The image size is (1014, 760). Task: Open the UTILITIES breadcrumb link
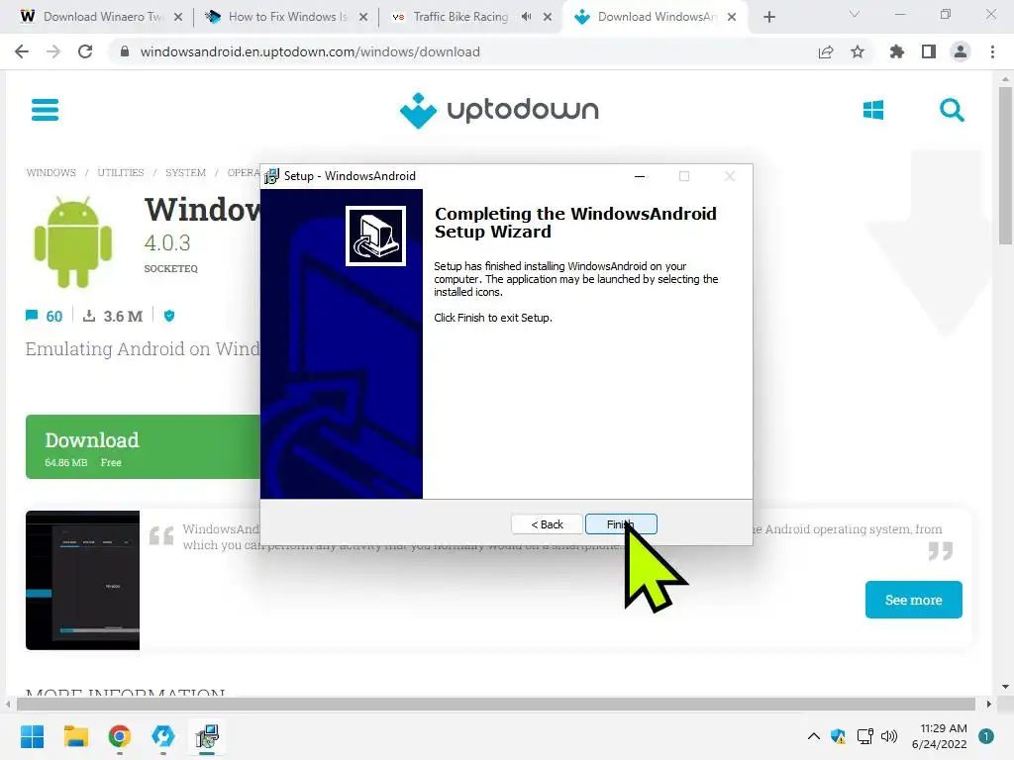pyautogui.click(x=120, y=172)
